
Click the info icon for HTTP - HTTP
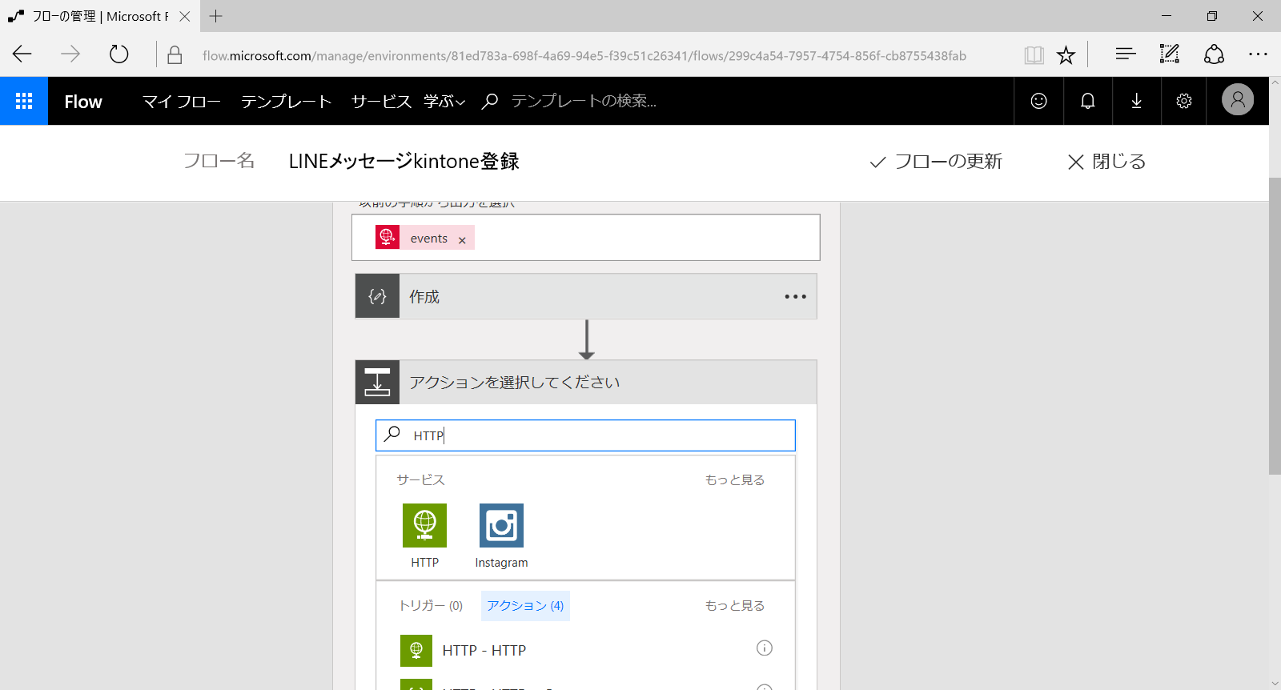click(x=765, y=648)
